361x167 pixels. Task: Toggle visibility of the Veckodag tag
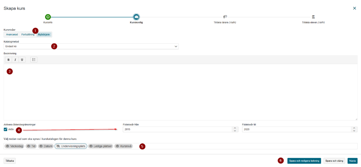tap(14, 146)
